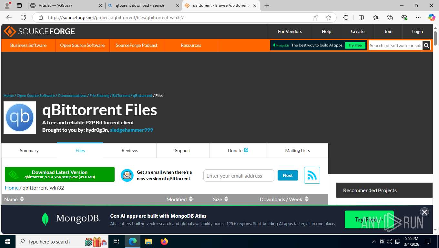Viewport: 439px width, 248px height.
Task: Close the Articles YGGLeak tab
Action: coord(100,5)
